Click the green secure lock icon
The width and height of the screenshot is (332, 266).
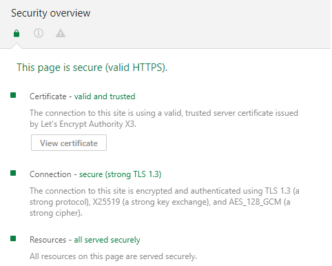point(17,33)
